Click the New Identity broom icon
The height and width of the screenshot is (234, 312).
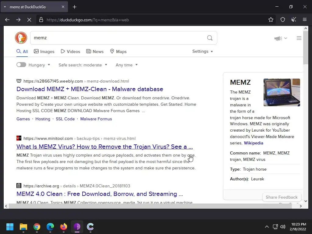[x=294, y=19]
